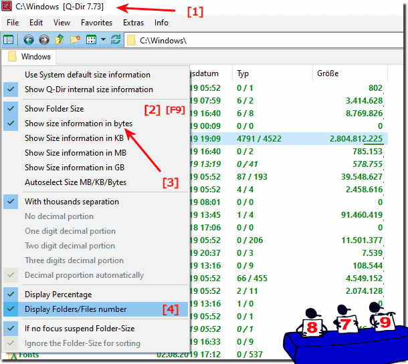Click the size value 7.539
Viewport: 408px width, 364px height.
point(372,253)
